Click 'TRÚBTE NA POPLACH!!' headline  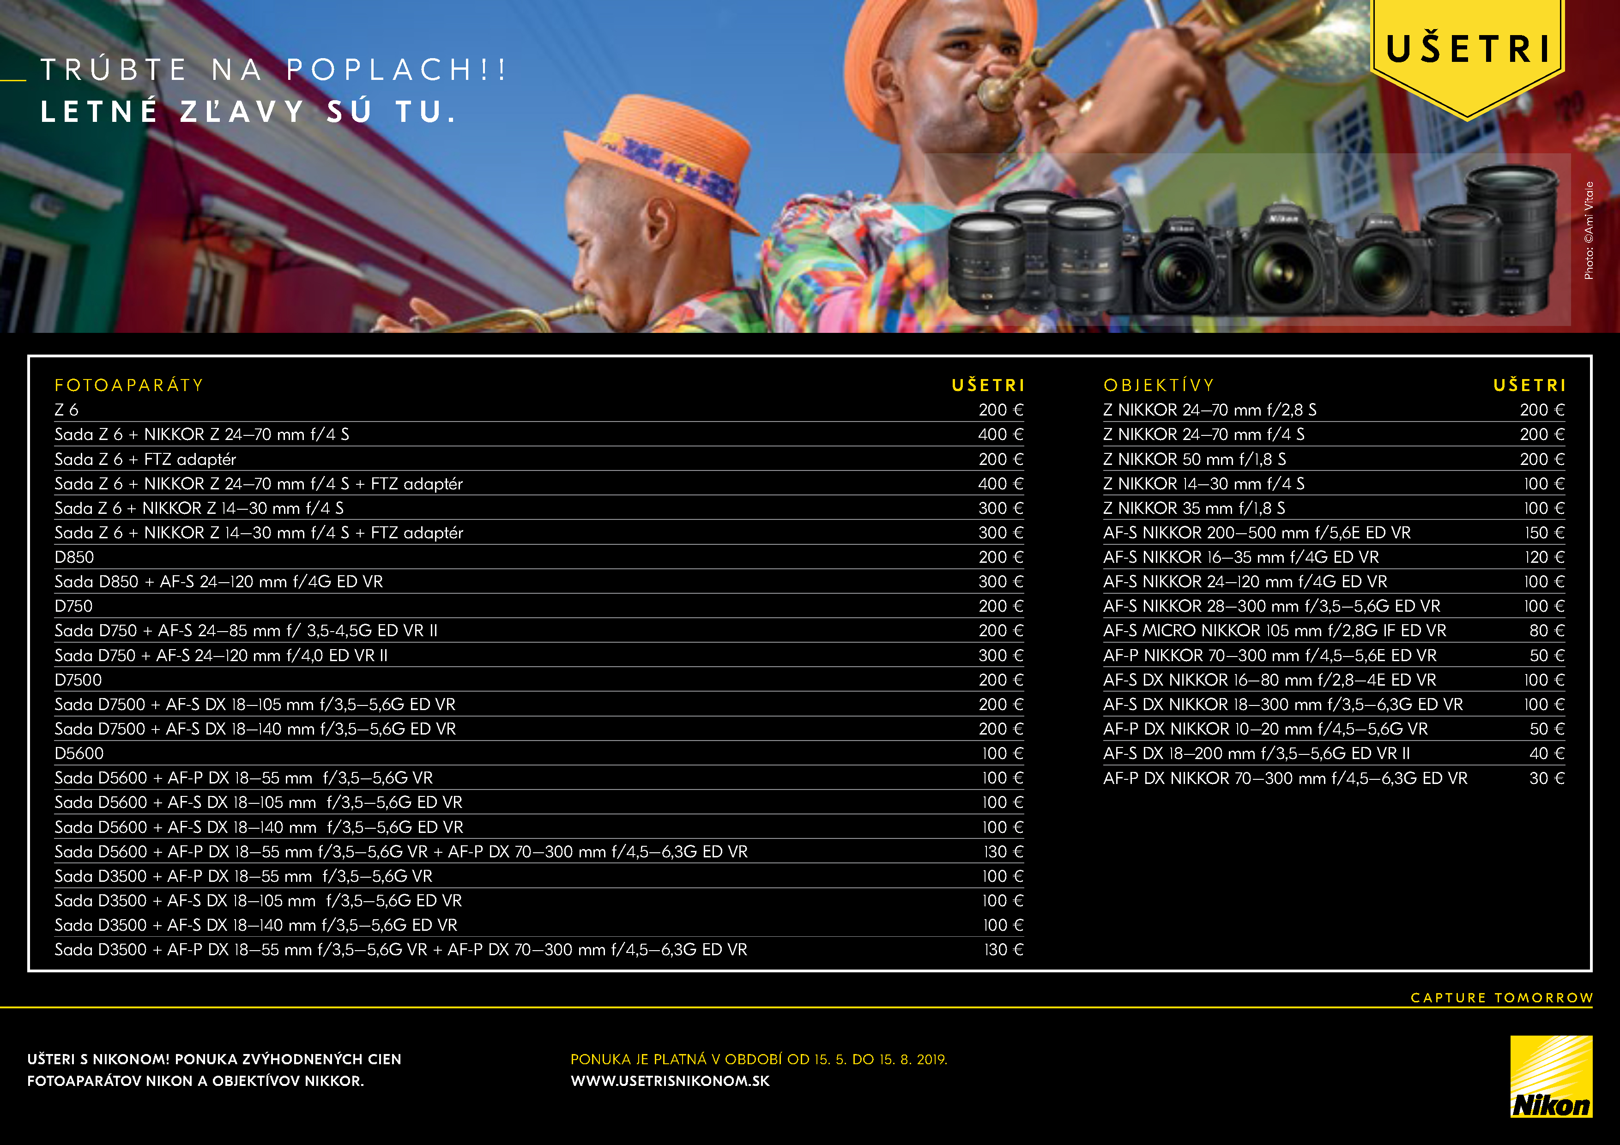coord(273,69)
